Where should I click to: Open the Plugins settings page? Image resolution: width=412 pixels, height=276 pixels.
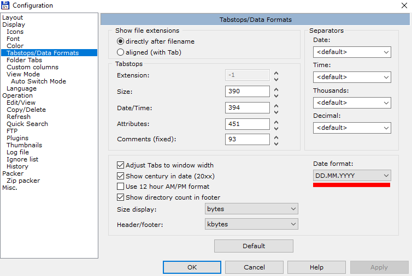17,138
